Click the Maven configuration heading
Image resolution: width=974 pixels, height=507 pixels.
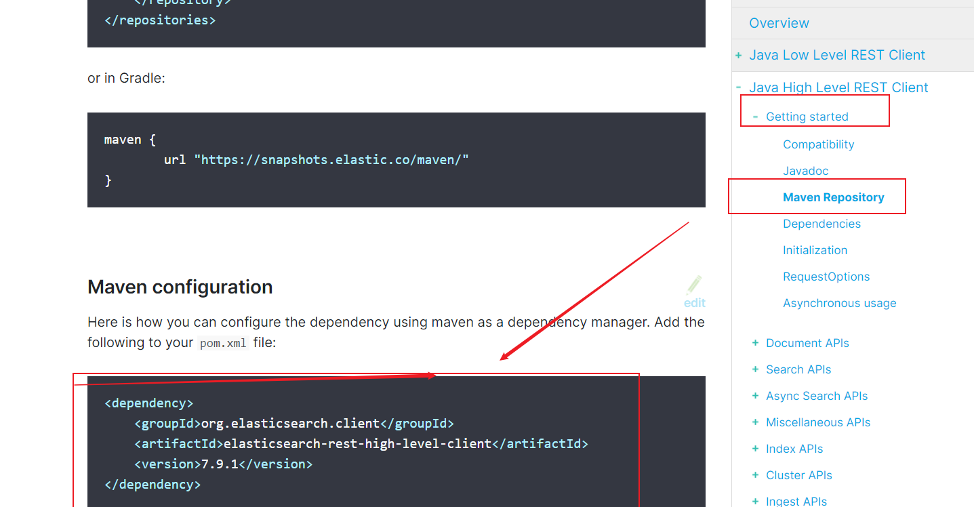click(x=180, y=287)
